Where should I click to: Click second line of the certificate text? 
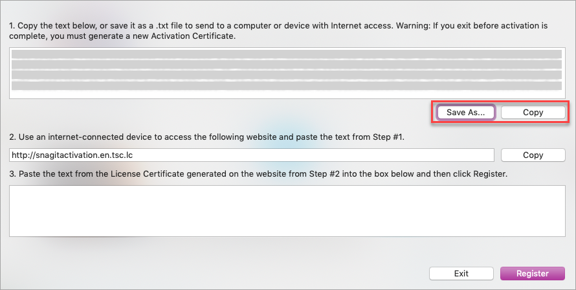(x=287, y=65)
